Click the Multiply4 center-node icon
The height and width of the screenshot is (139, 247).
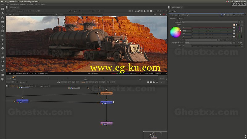pyautogui.click(x=173, y=15)
